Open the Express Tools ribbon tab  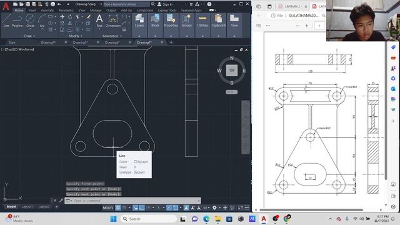tap(167, 11)
